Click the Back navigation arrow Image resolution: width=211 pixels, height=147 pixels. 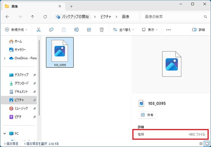click(7, 17)
